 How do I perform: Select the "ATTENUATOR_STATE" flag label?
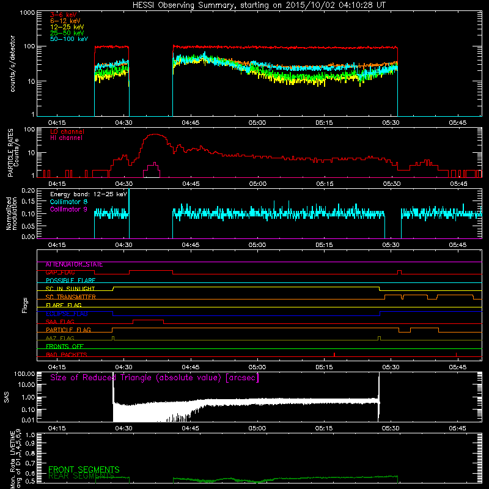(74, 265)
